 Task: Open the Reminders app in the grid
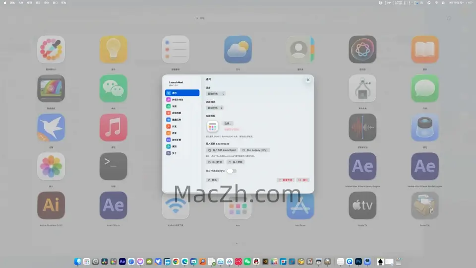(176, 49)
